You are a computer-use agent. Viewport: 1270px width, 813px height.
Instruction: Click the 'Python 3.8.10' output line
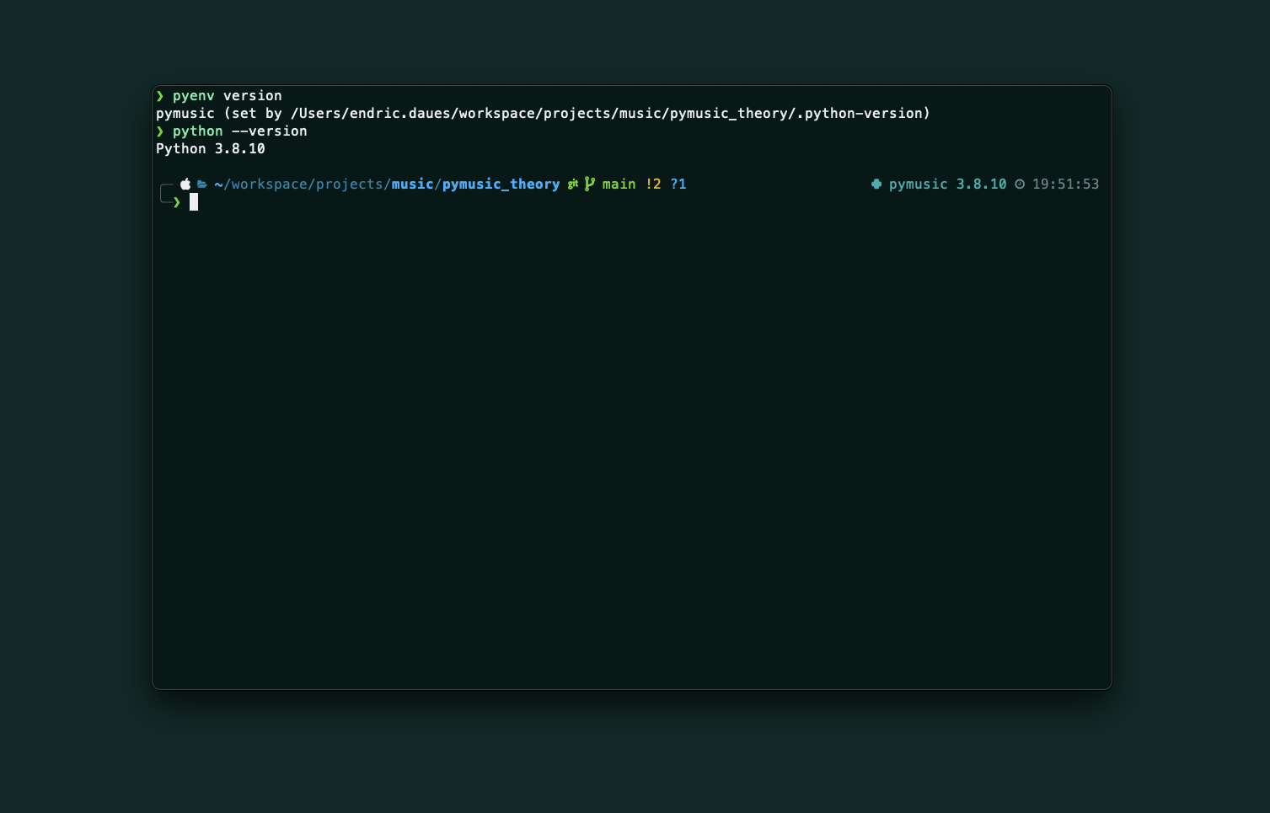pyautogui.click(x=211, y=149)
